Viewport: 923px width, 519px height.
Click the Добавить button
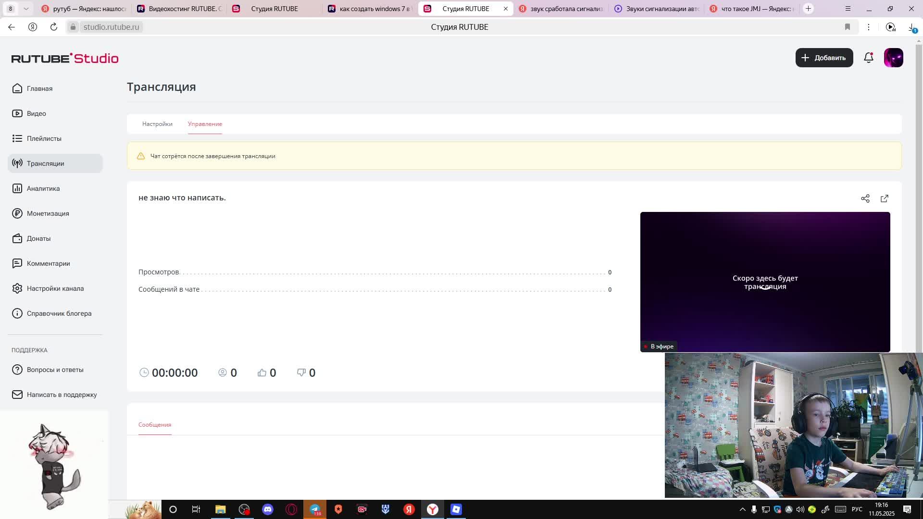pyautogui.click(x=824, y=58)
